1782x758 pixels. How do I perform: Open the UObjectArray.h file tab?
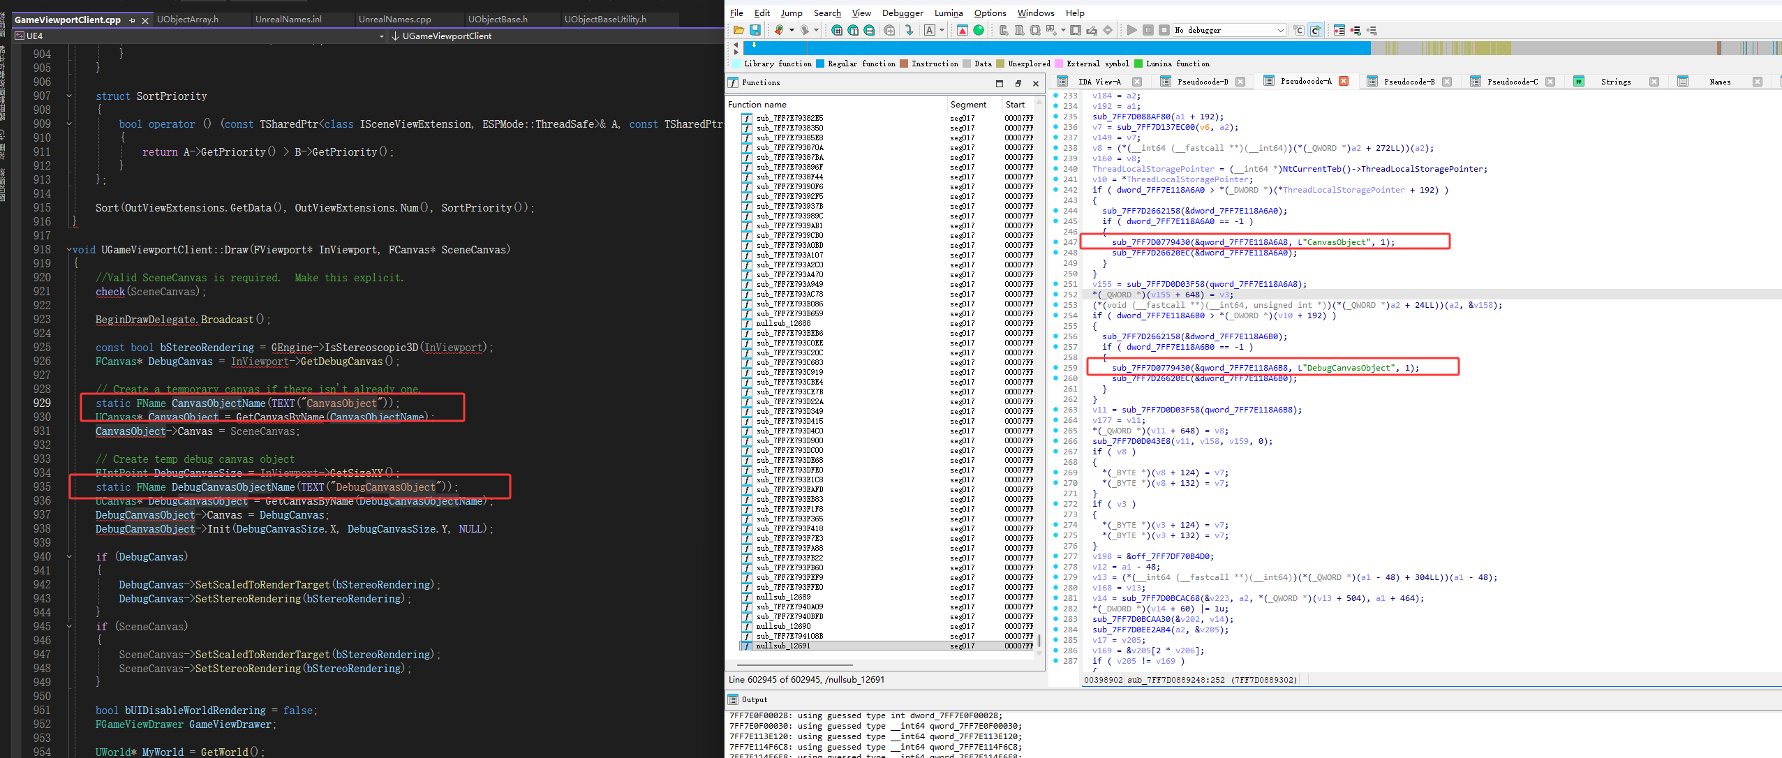(x=188, y=20)
